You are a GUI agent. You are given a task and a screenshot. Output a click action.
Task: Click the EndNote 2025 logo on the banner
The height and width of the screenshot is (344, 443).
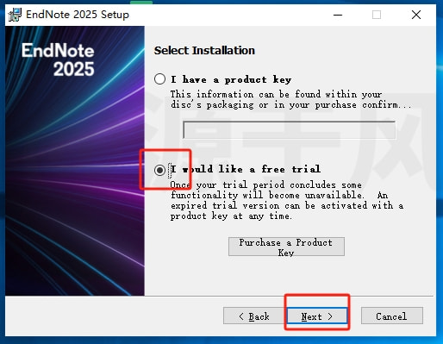58,59
